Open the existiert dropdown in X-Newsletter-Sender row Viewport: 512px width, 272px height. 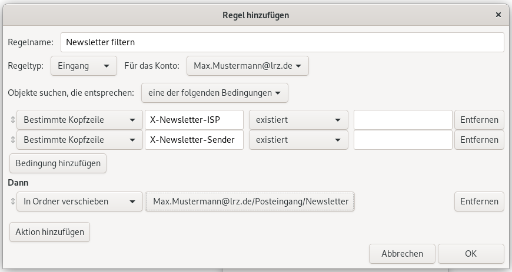pos(298,140)
